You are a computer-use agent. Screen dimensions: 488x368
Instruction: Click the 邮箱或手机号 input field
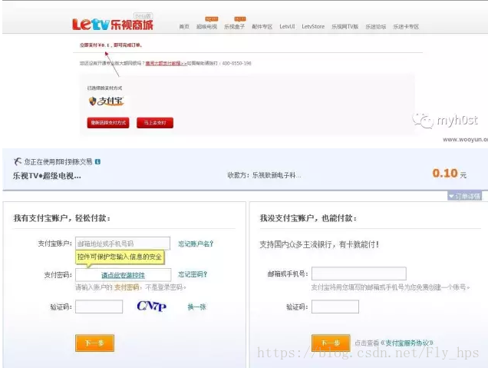(359, 274)
